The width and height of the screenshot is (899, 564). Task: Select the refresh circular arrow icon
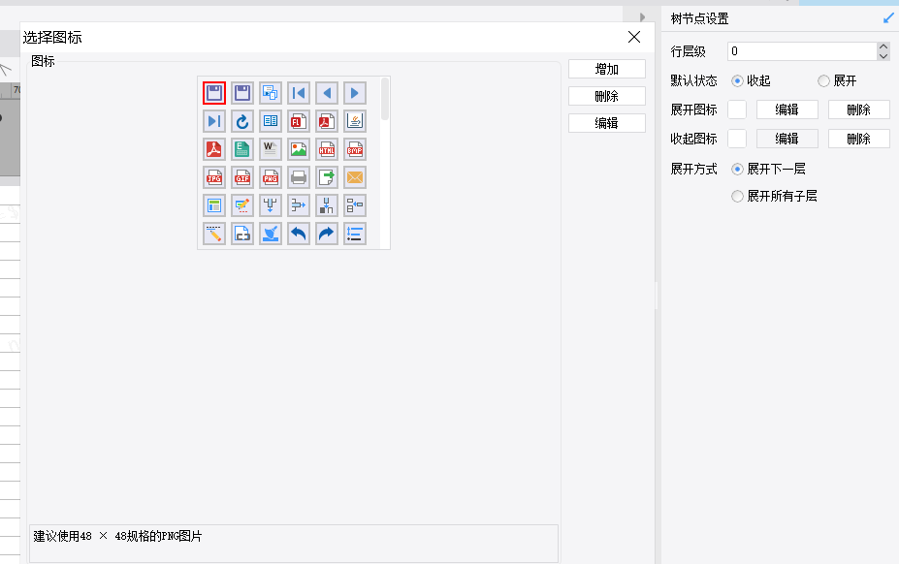coord(241,121)
